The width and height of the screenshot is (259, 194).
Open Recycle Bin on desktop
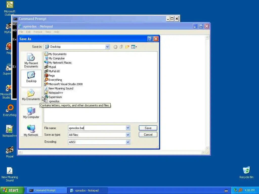[x=246, y=172]
